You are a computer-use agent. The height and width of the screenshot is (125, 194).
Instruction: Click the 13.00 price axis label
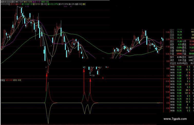click(x=168, y=32)
